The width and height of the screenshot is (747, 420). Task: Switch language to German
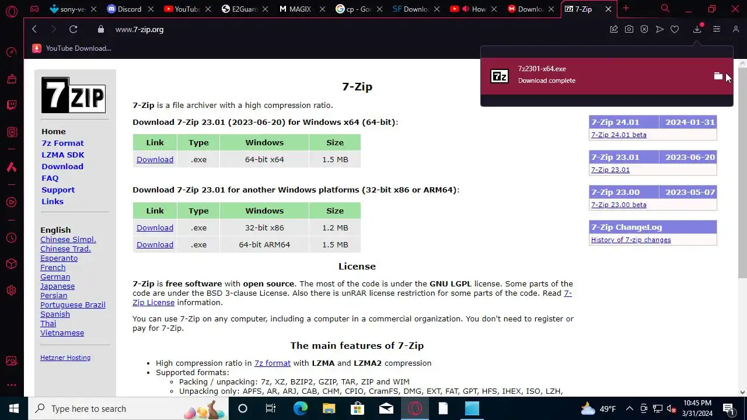[55, 276]
